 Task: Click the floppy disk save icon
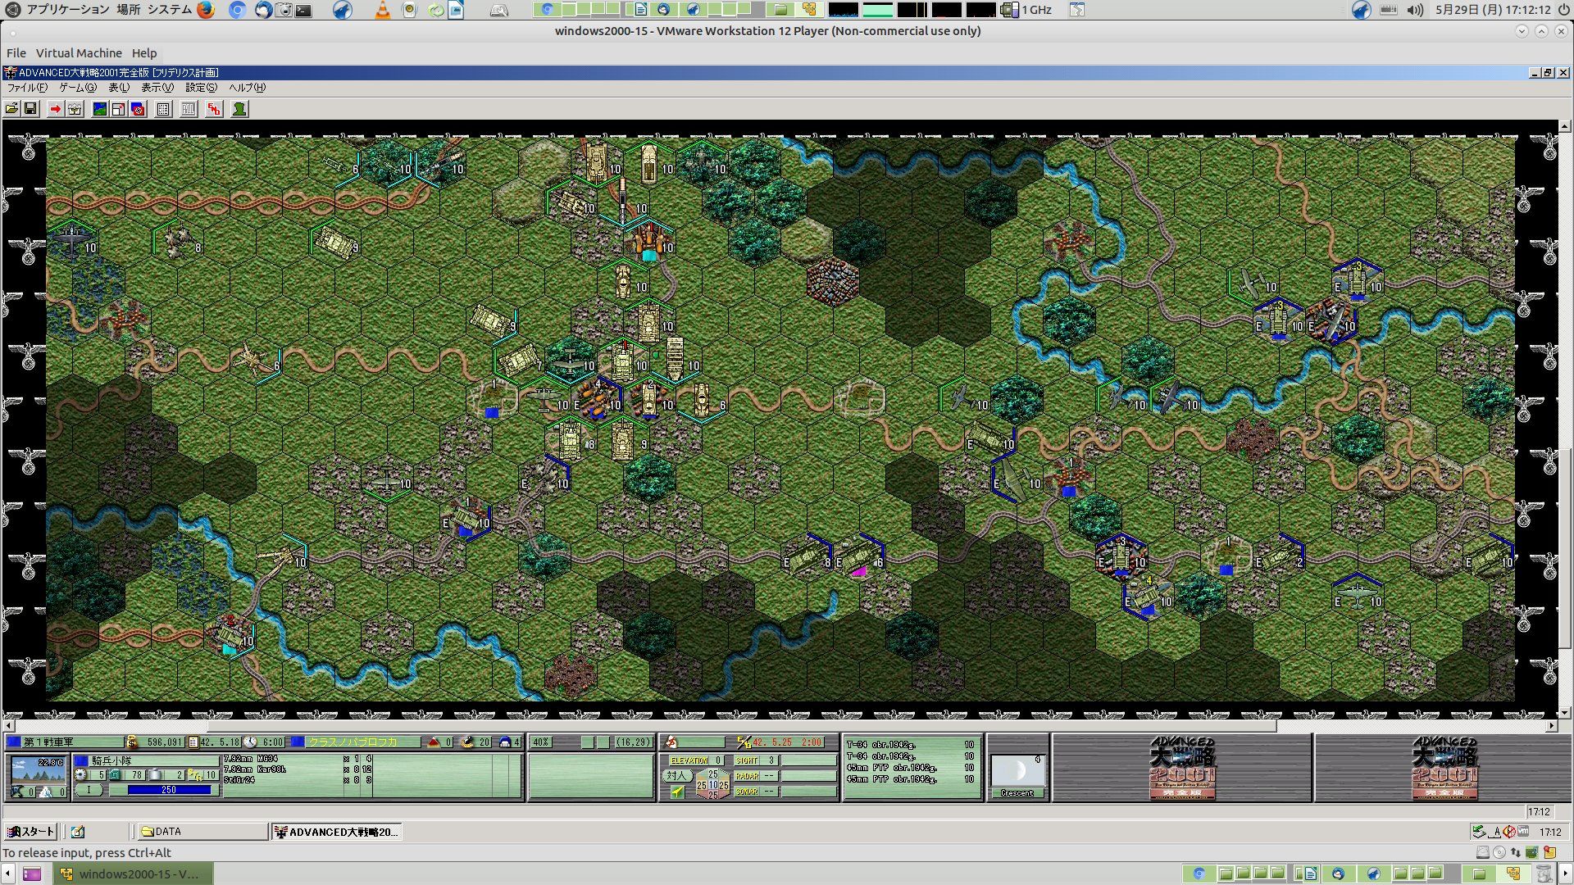click(30, 109)
